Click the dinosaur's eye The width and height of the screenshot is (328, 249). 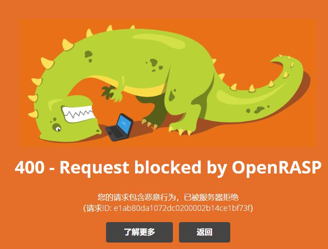[56, 127]
